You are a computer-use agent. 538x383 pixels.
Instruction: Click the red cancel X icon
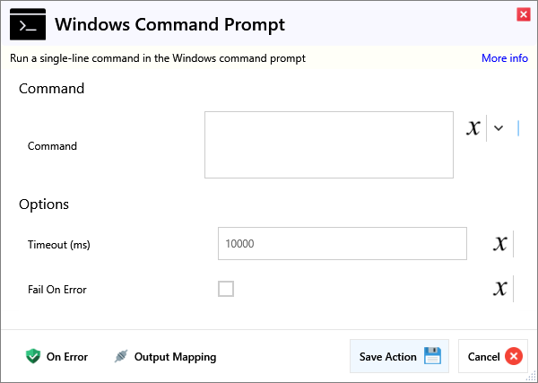[x=513, y=356]
